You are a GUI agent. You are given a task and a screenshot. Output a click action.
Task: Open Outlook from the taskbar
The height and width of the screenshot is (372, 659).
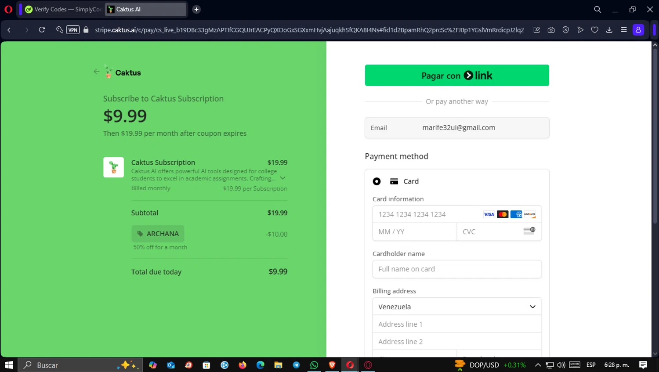click(171, 365)
